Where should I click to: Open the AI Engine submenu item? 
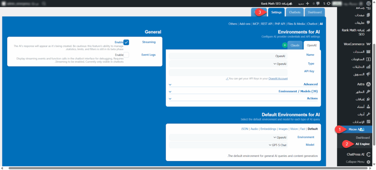click(x=362, y=144)
